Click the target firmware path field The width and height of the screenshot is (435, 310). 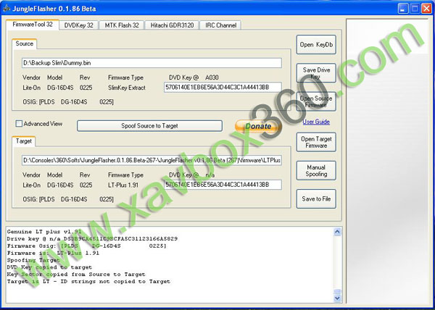click(x=152, y=160)
